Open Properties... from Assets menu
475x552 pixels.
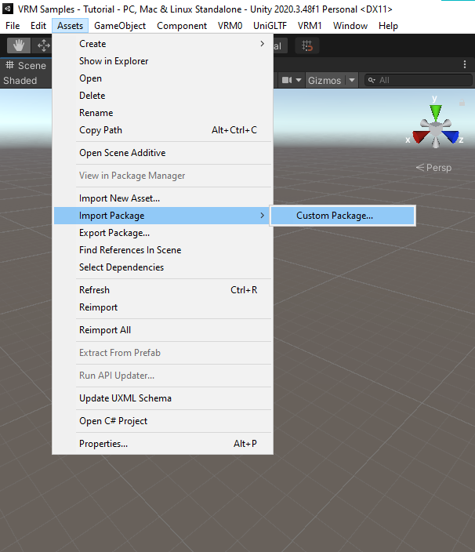point(162,444)
